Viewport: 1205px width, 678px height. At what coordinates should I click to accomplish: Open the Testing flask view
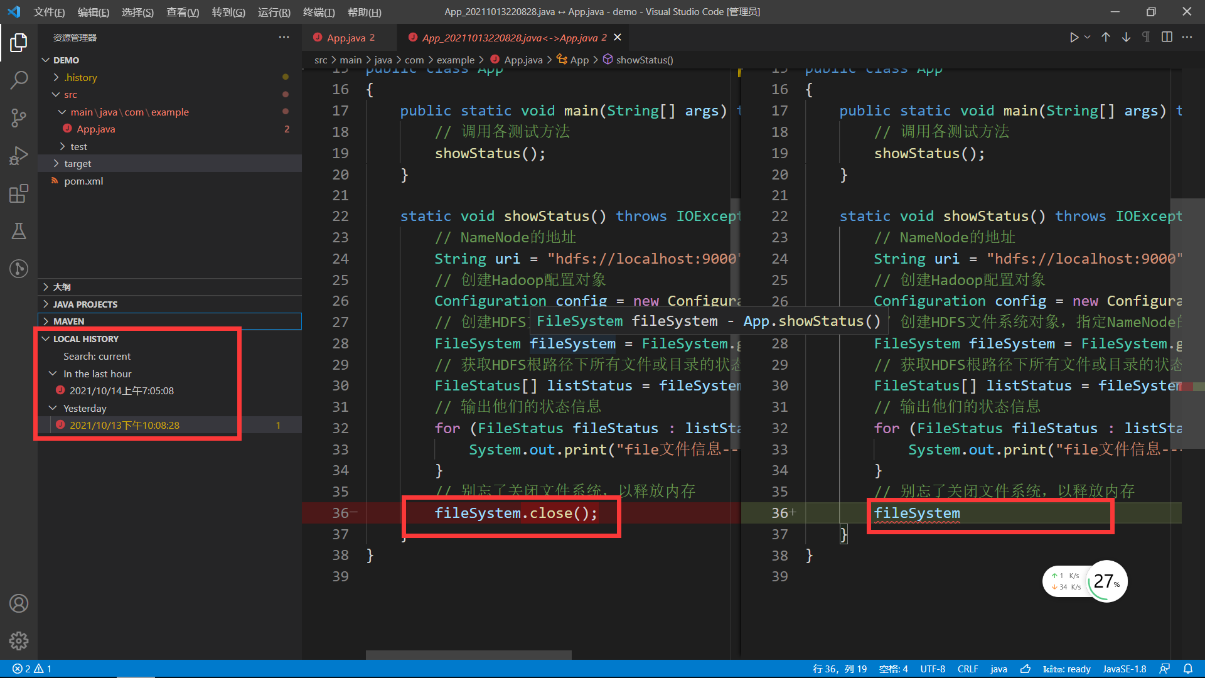click(x=19, y=231)
